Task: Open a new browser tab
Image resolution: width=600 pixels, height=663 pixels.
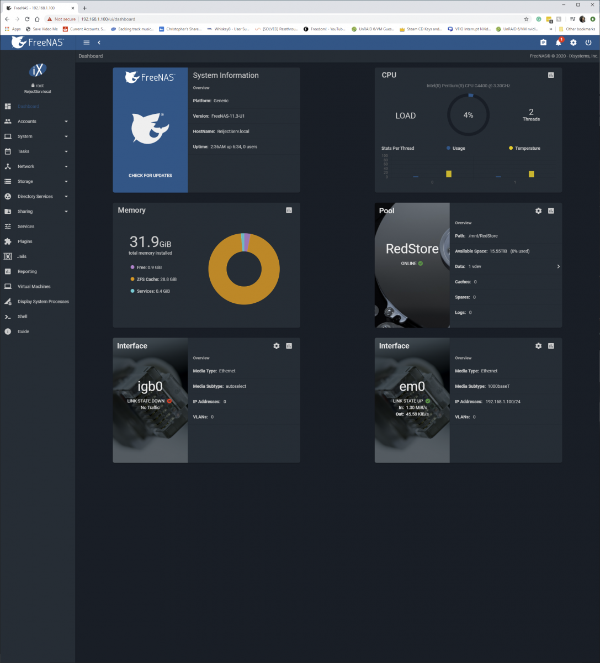Action: pyautogui.click(x=84, y=8)
